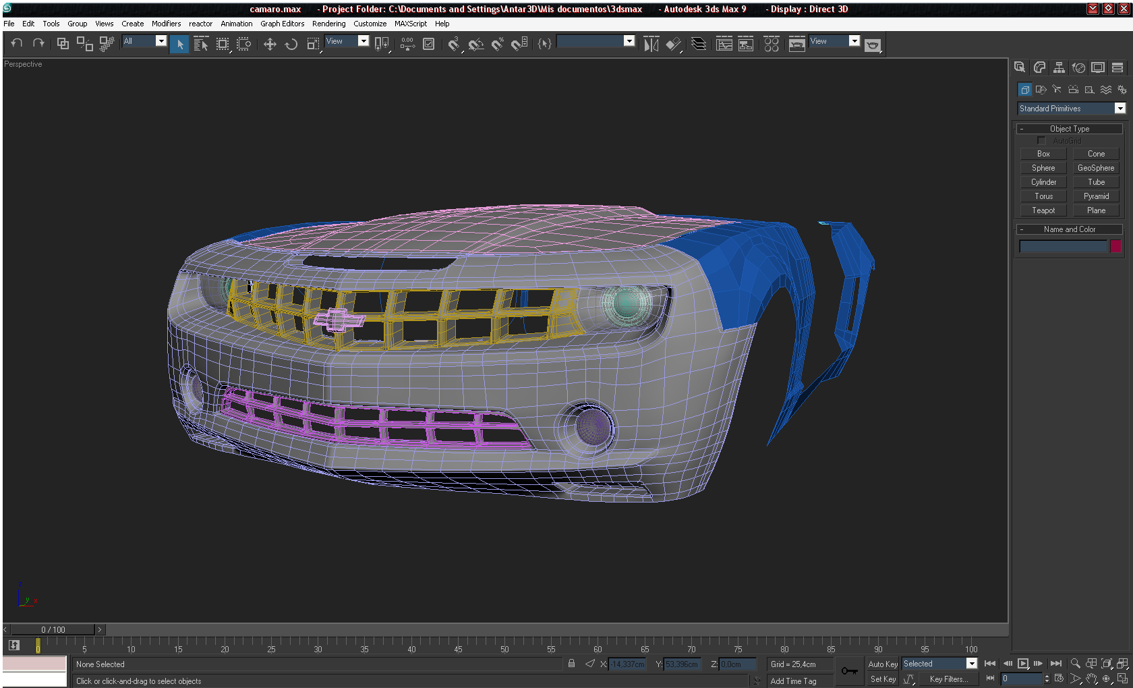
Task: Click the Use Pivot Point Center icon
Action: click(x=382, y=44)
